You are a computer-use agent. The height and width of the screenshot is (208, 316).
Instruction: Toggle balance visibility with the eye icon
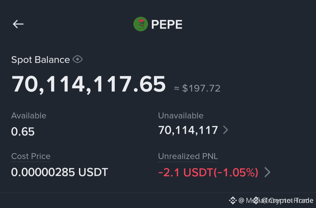(78, 59)
